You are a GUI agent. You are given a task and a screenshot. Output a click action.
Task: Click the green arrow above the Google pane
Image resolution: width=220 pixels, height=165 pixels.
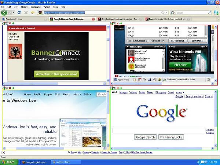pos(121,88)
